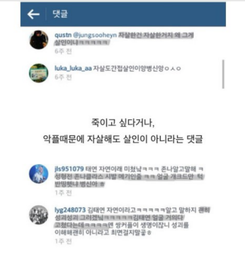This screenshot has width=245, height=266.
Task: Click the jls951079 username
Action: 69,169
